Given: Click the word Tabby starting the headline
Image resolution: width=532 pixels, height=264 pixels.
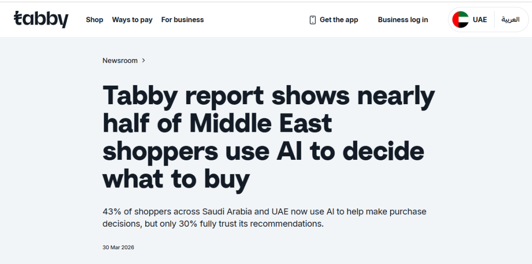Looking at the screenshot, I should 140,96.
